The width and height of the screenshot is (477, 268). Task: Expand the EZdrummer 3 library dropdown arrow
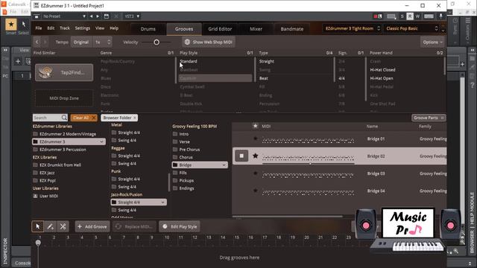point(101,141)
